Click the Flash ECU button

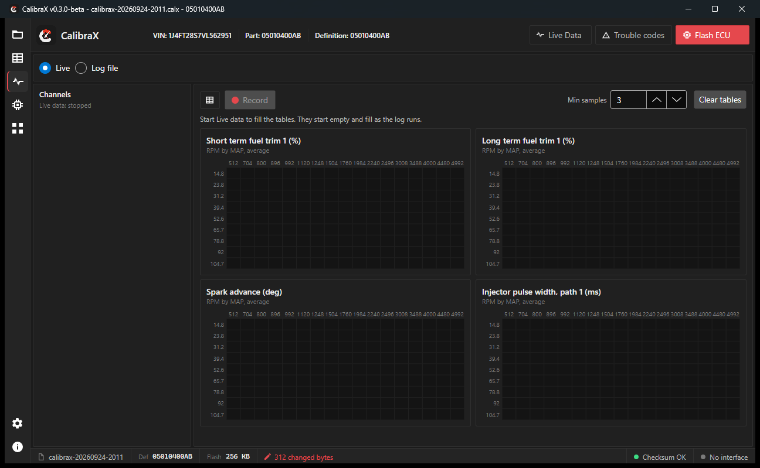click(713, 35)
